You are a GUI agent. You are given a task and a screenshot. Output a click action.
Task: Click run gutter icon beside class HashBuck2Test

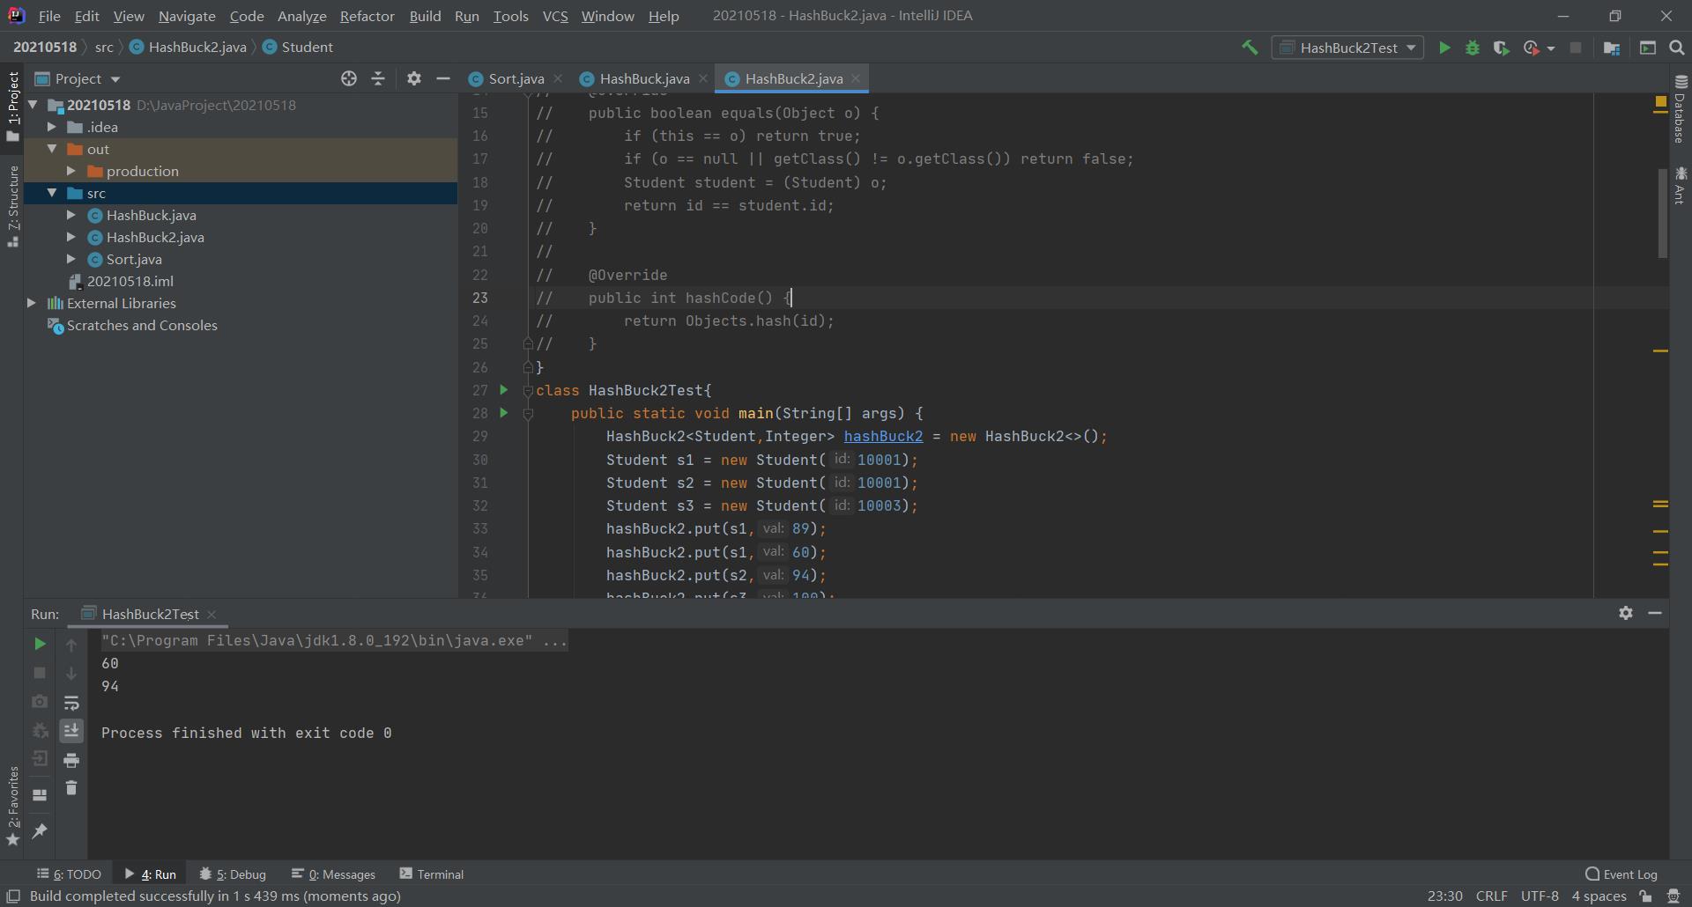coord(504,389)
